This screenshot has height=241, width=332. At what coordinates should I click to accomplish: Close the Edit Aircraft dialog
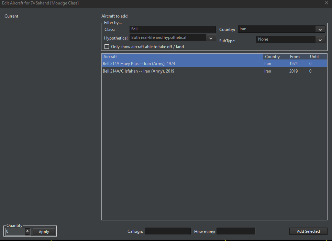pos(326,3)
